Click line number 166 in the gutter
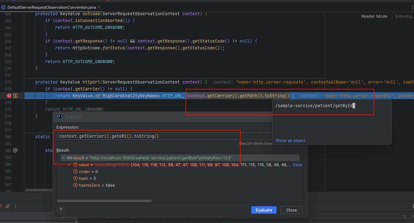The height and width of the screenshot is (223, 414). (8, 41)
